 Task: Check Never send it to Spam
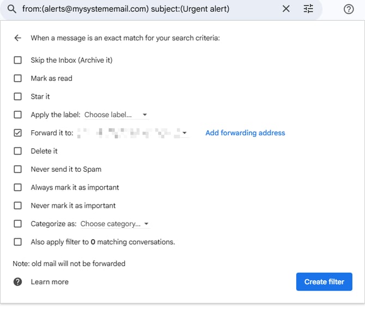tap(18, 169)
